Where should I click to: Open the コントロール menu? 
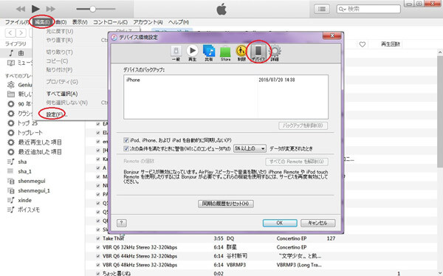pos(110,22)
